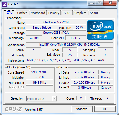
Task: Minimize the CPU-Z window
Action: [92, 3]
